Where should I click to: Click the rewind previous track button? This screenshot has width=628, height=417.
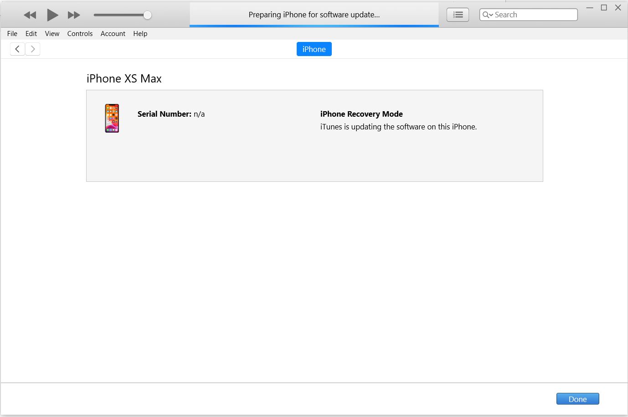click(x=30, y=15)
